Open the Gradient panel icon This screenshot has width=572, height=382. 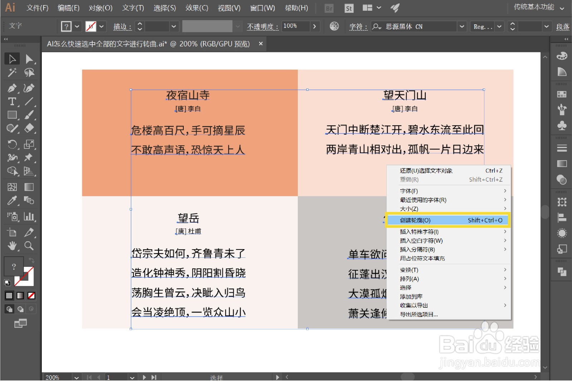pos(561,164)
